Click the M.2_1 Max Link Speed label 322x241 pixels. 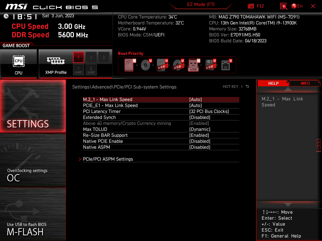[108, 99]
